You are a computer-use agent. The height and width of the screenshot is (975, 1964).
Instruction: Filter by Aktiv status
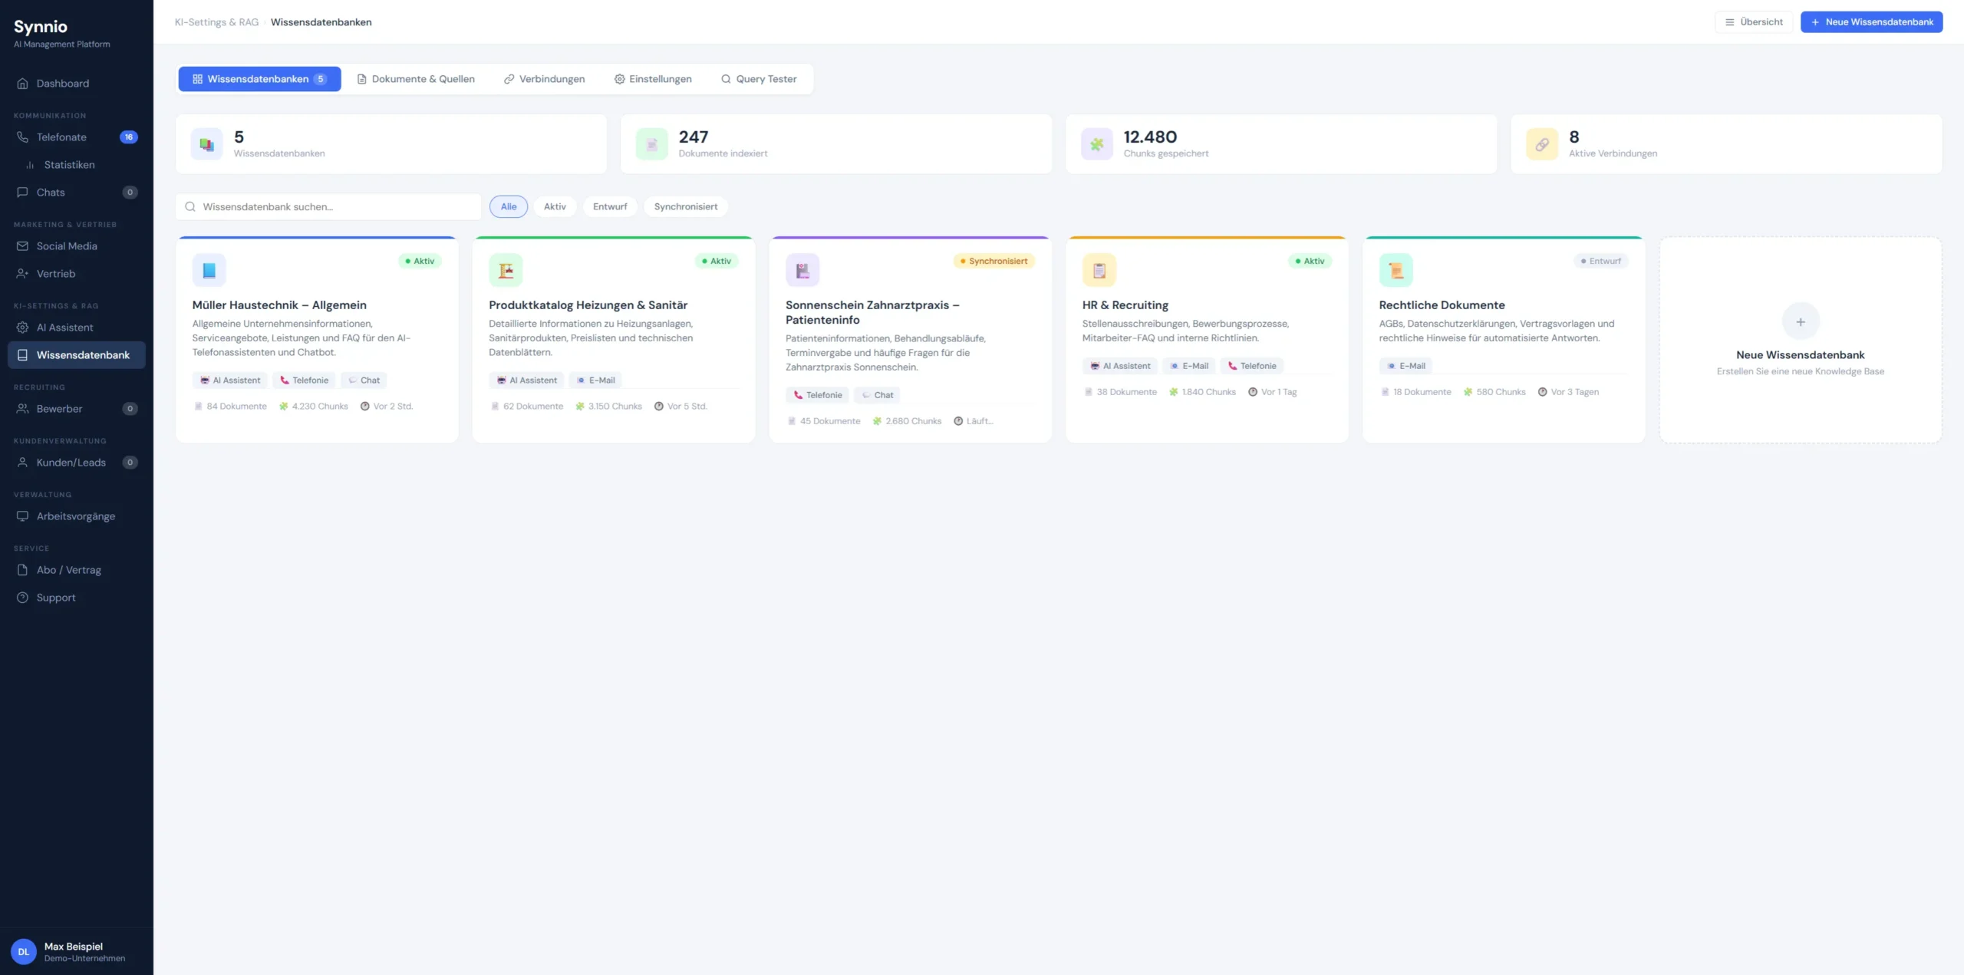(554, 206)
